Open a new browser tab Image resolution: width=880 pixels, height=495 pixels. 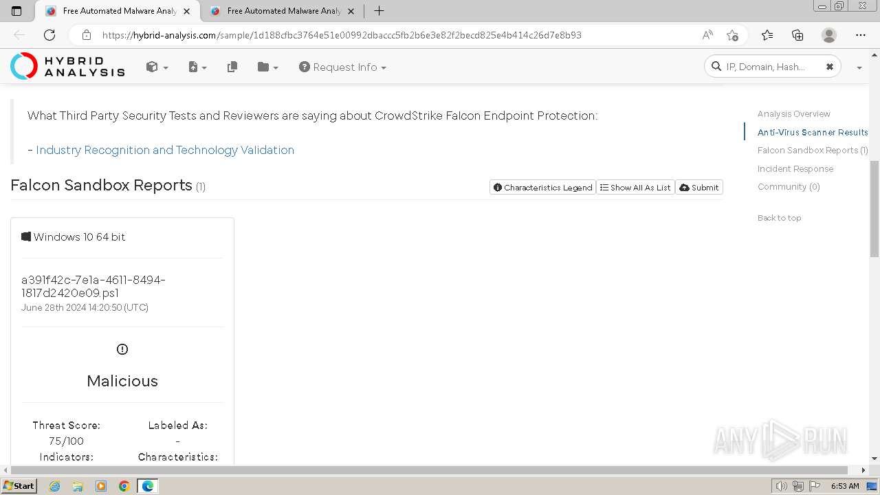point(379,11)
